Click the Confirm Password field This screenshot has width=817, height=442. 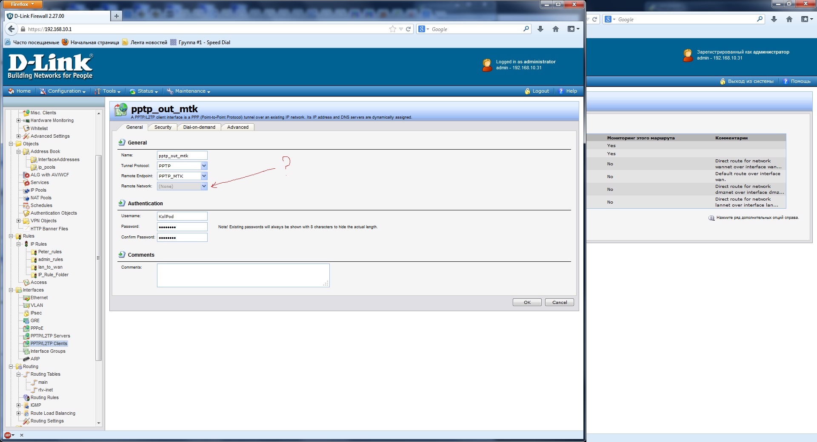[182, 238]
